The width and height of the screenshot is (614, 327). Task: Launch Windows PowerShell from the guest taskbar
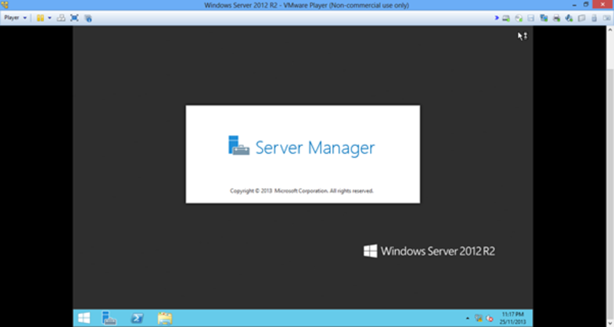[x=137, y=318]
